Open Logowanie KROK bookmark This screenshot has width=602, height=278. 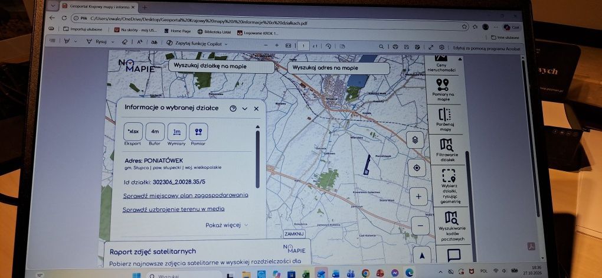(x=257, y=32)
